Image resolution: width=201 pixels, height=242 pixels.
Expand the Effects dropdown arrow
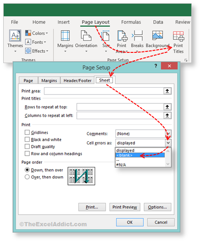[x=47, y=51]
